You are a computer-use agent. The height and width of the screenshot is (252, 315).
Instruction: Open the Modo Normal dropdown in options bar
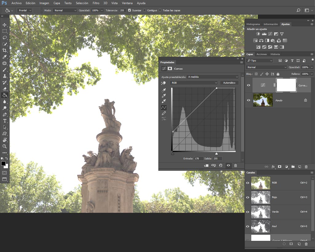[65, 10]
